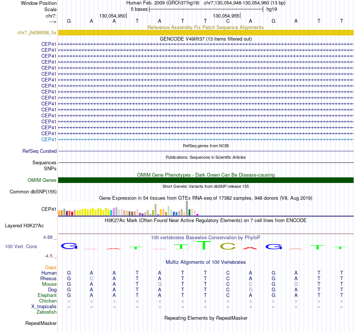
Task: Click the Rhesus species row label
Action: point(48,278)
